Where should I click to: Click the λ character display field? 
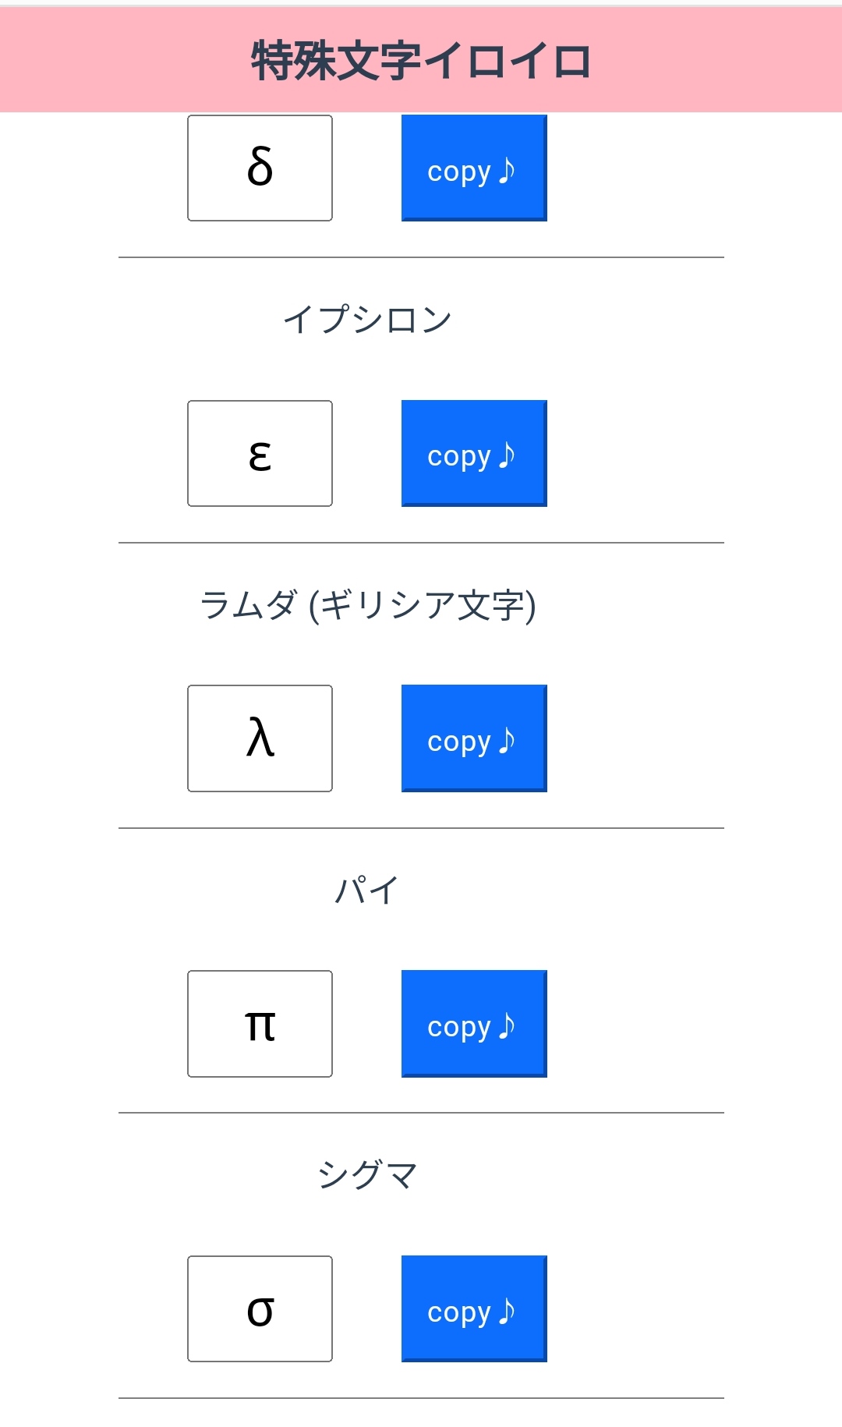click(260, 737)
